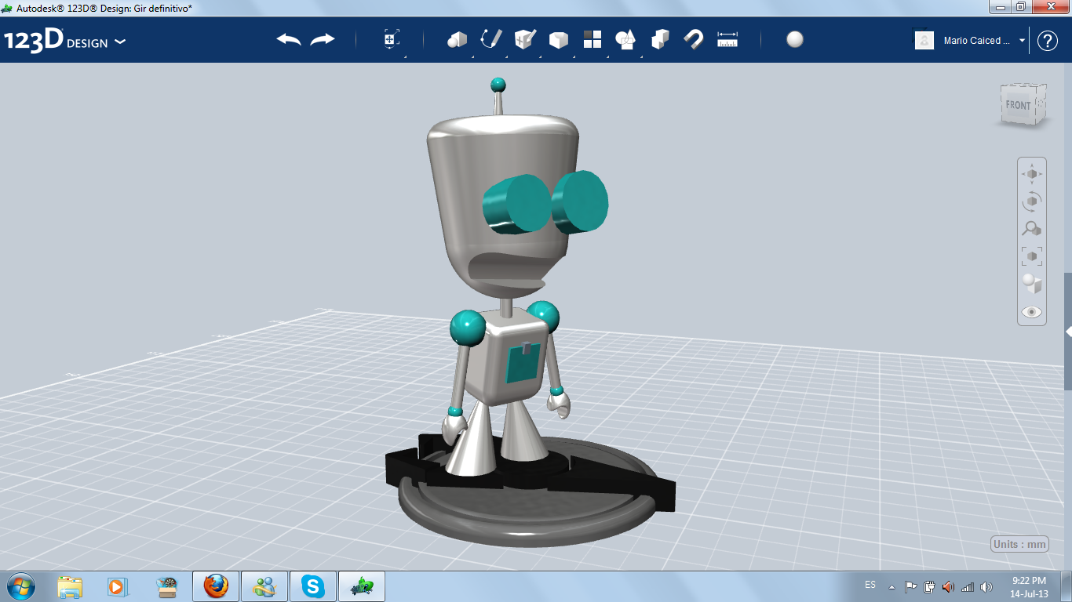Viewport: 1072px width, 602px height.
Task: Open the Primitives shapes tool
Action: pyautogui.click(x=457, y=40)
